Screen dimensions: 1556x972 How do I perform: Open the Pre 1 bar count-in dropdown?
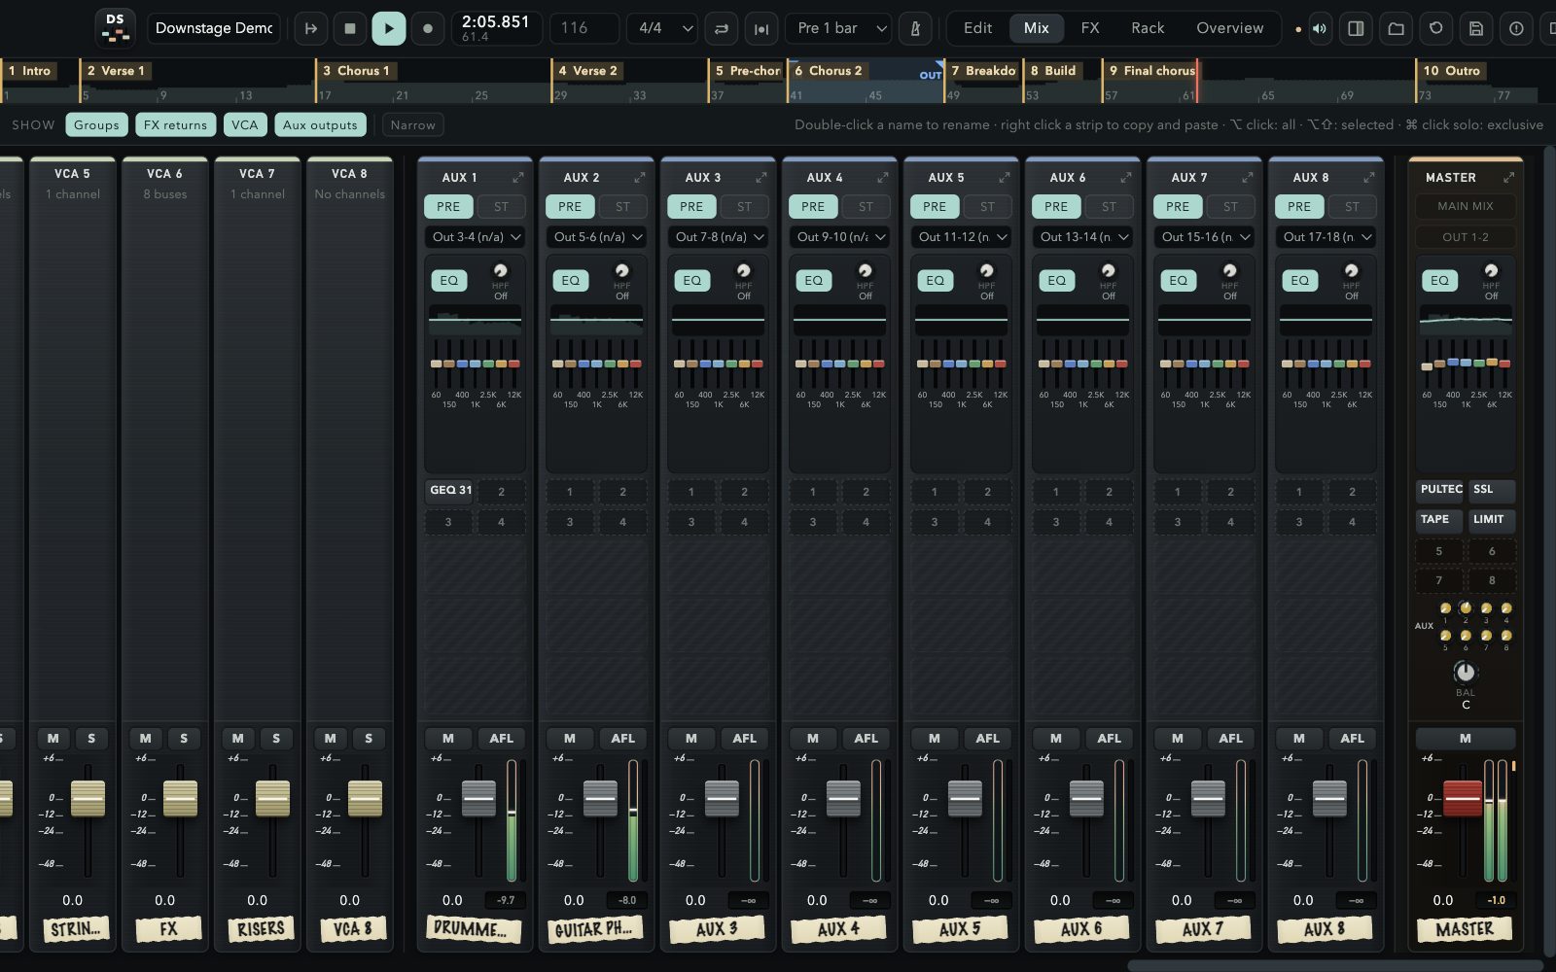coord(839,28)
